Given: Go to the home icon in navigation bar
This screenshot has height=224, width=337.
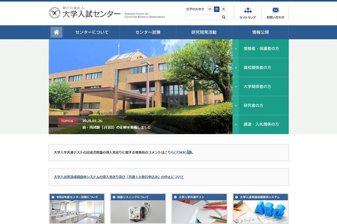Looking at the screenshot, I should click(x=56, y=32).
